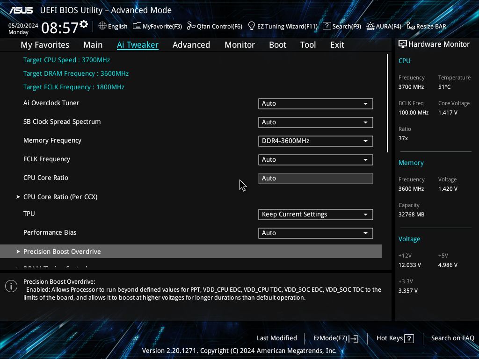Click the 1.417 V core voltage value
This screenshot has height=359, width=479.
(x=448, y=113)
